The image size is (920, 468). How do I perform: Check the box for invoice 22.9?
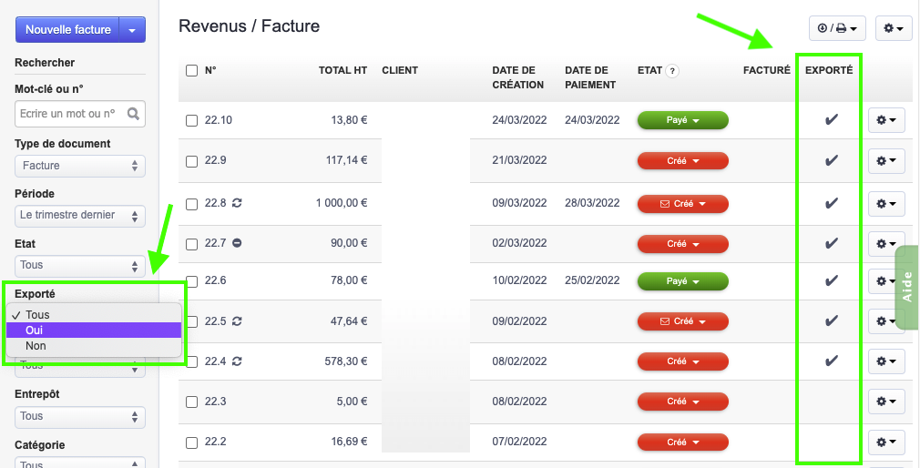tap(192, 160)
